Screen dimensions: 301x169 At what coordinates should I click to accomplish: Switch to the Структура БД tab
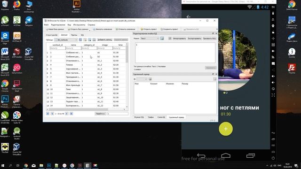[51, 35]
